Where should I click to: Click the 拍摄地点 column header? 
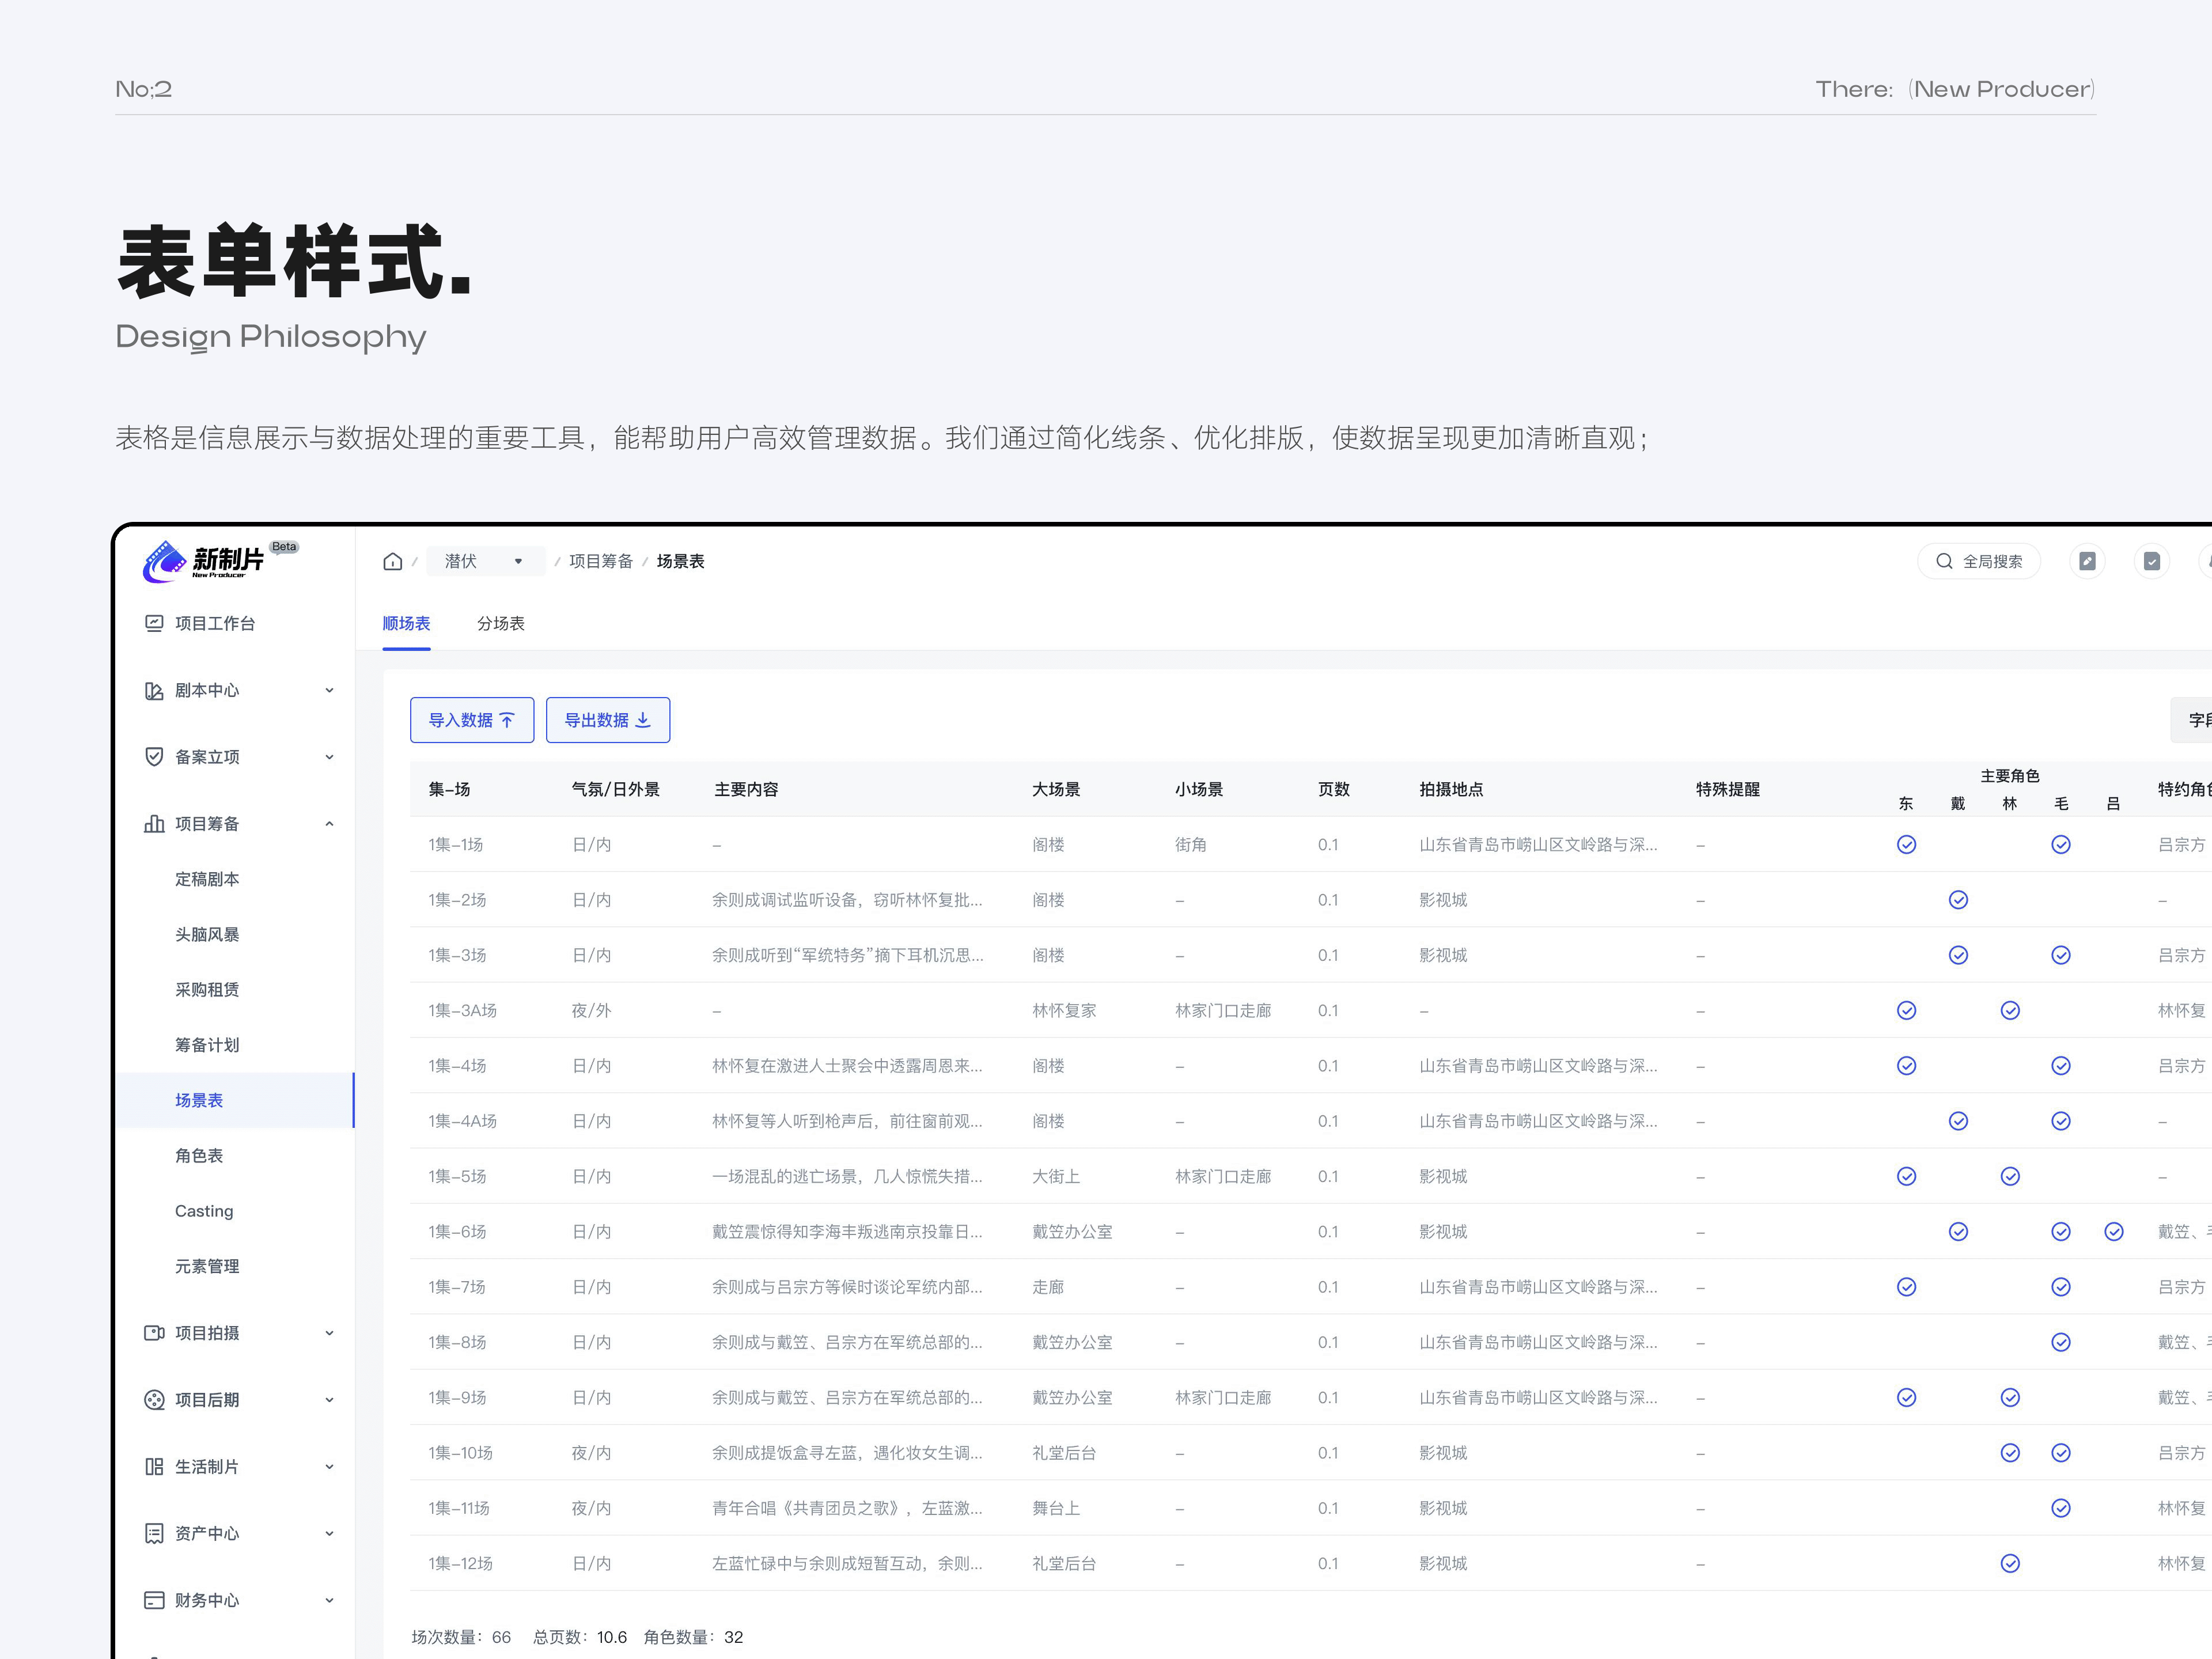click(x=1451, y=789)
